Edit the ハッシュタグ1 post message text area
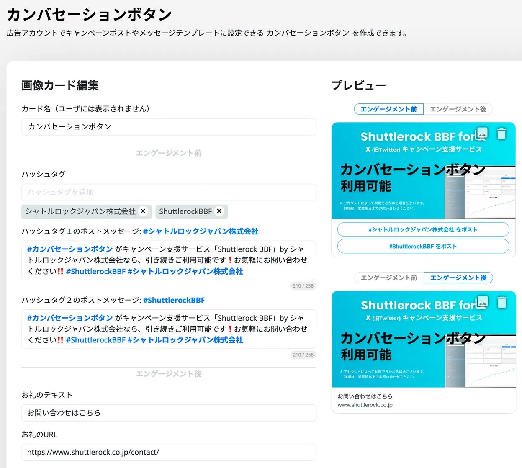Viewport: 522px width, 468px height. tap(169, 260)
